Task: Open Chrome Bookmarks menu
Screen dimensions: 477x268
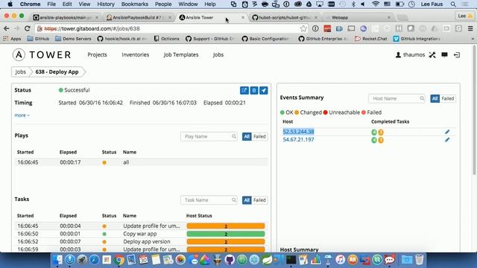Action: coord(134,4)
